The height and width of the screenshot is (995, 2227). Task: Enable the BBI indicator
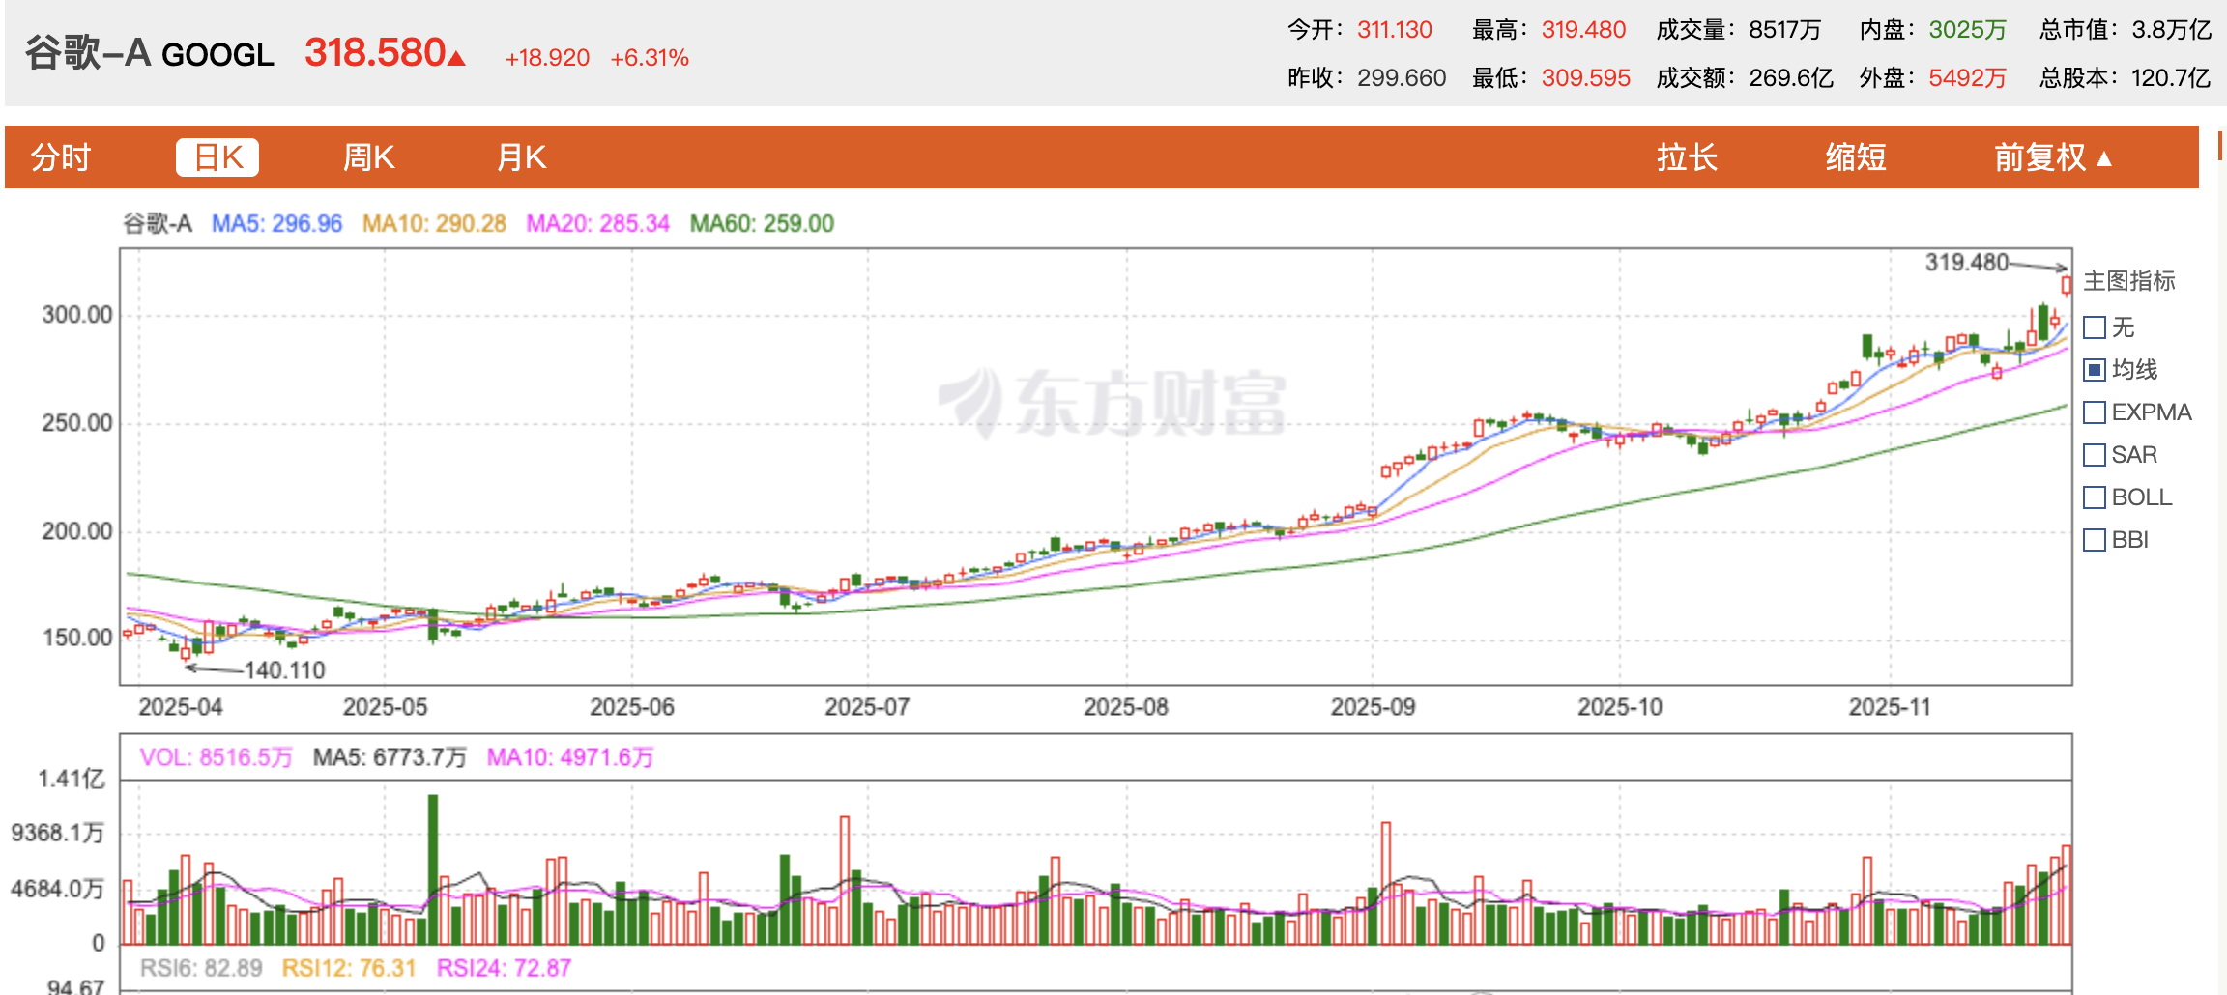click(x=2095, y=540)
